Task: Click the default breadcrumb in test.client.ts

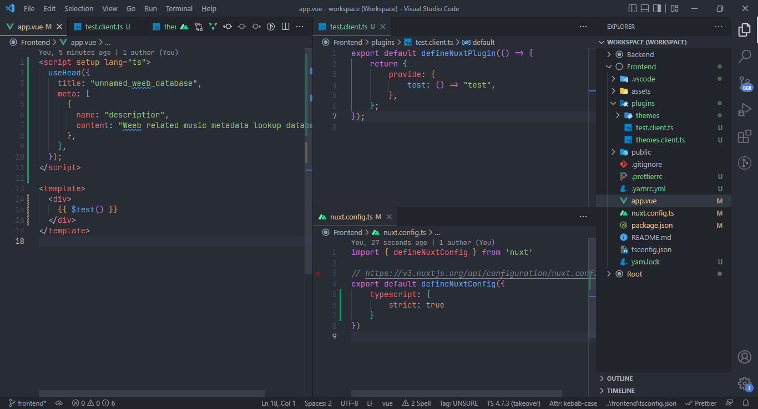Action: coord(483,42)
